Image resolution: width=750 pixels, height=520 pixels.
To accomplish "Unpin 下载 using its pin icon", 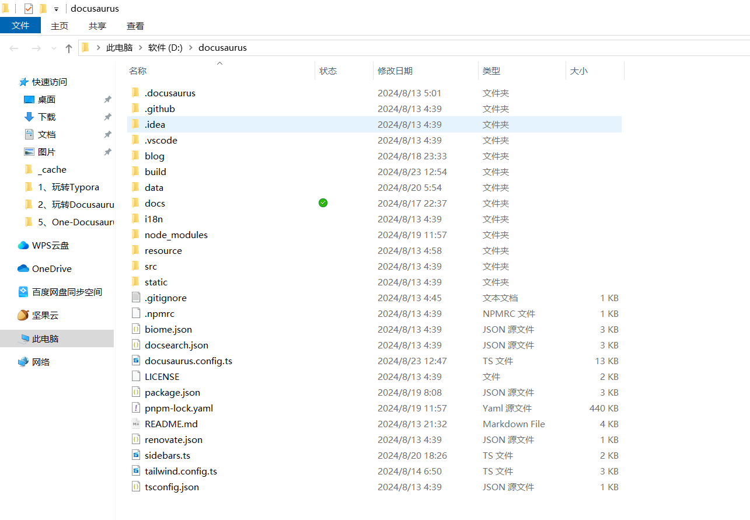I will pyautogui.click(x=107, y=117).
